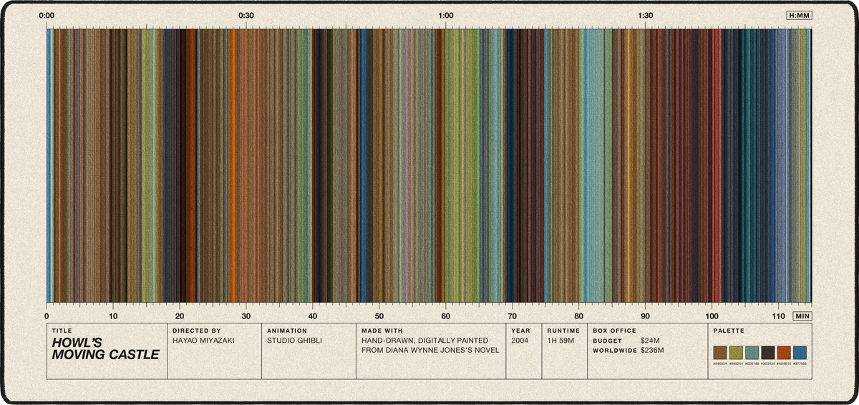The image size is (859, 405).
Task: Click the YEAR heading
Action: (520, 331)
